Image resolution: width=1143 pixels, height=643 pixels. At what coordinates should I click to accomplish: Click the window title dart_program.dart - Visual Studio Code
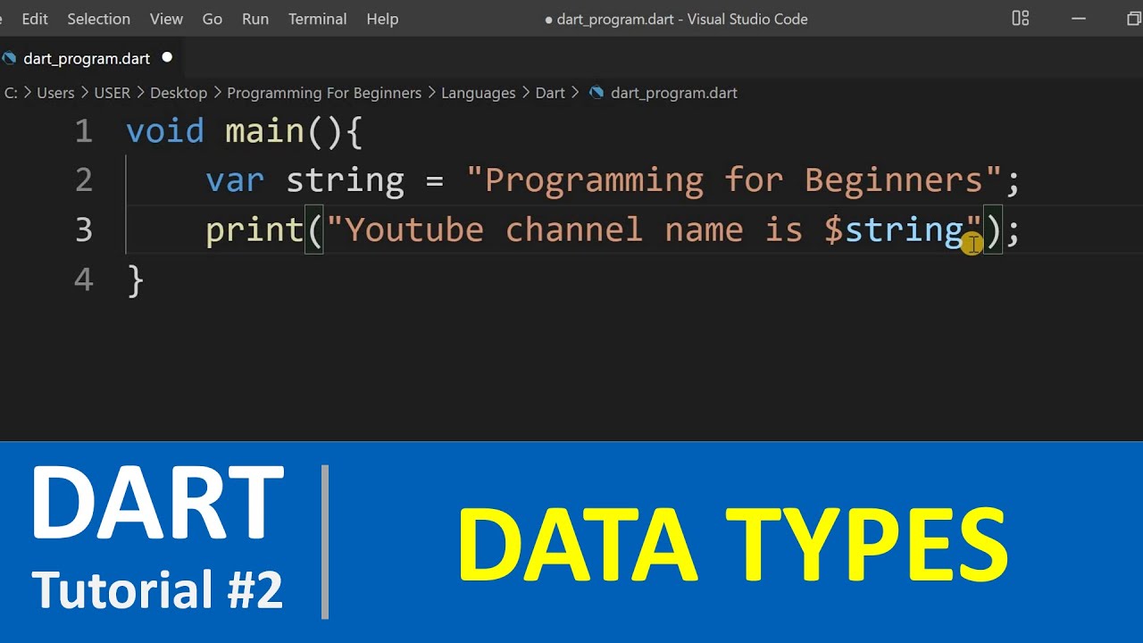682,19
